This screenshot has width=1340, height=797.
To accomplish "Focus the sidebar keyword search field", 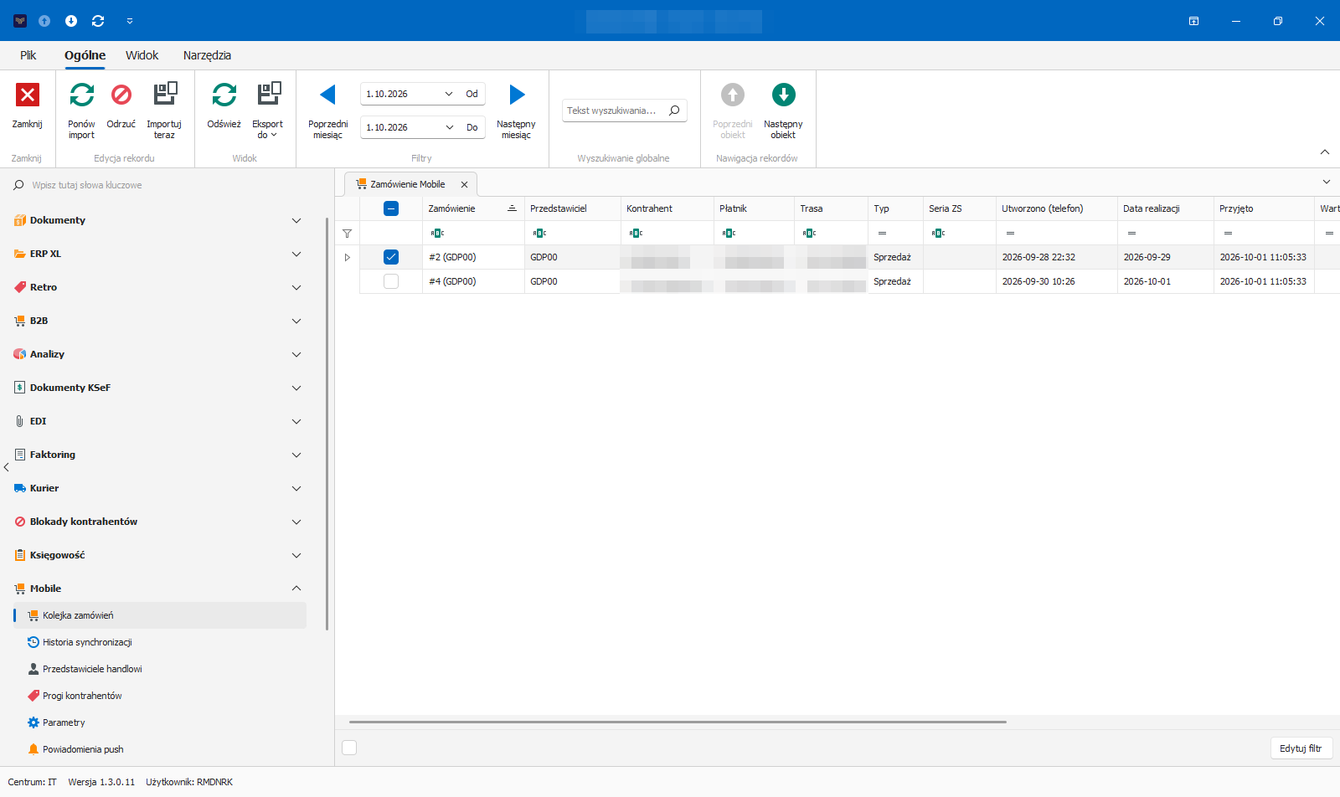I will (167, 185).
